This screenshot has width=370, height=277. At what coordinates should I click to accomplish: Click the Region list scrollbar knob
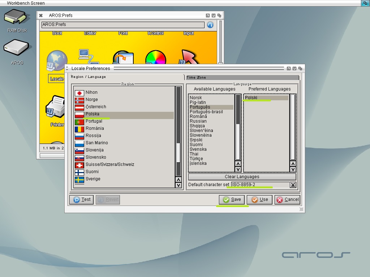178,153
